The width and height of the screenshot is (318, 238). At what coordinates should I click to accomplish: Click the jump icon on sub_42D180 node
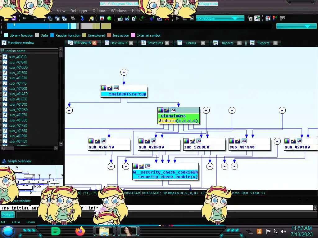(299, 141)
